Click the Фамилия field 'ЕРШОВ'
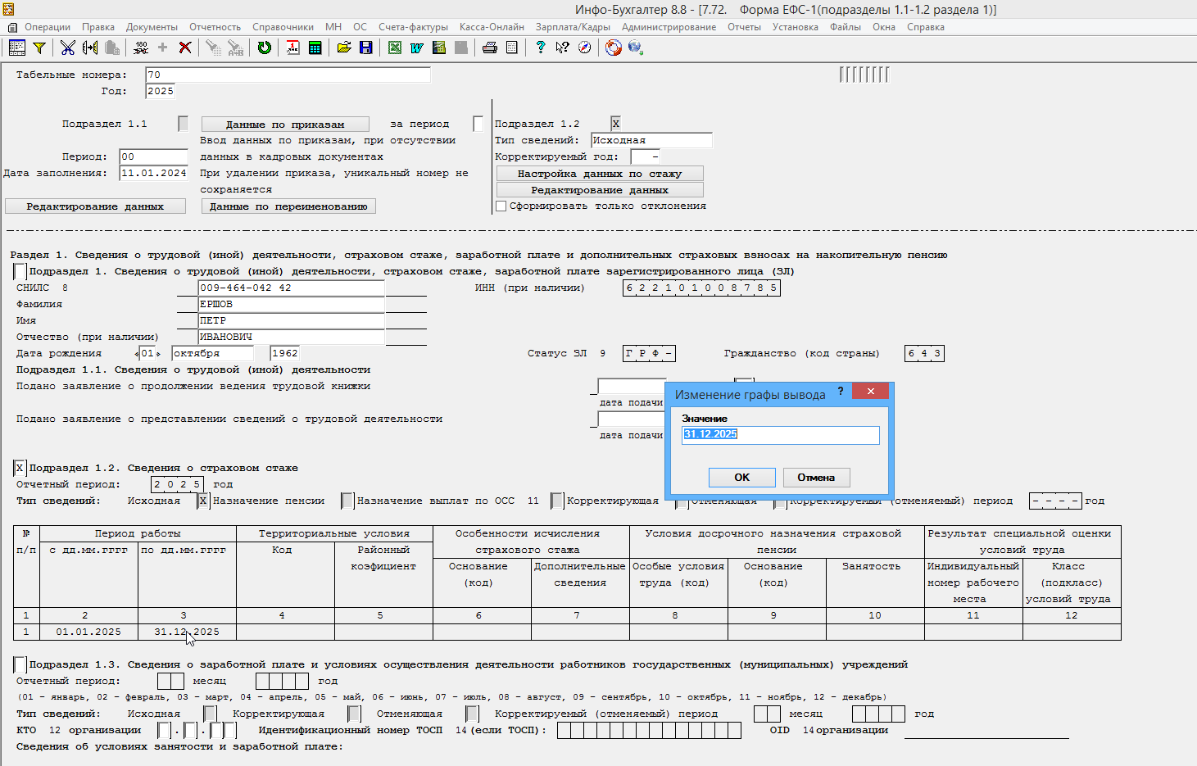This screenshot has height=766, width=1197. (291, 304)
